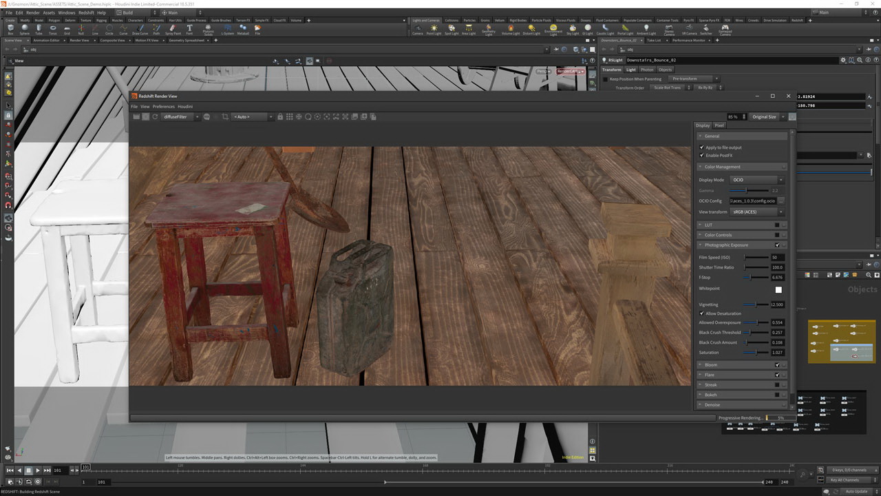Toggle Bloom enable checkbox
The height and width of the screenshot is (496, 881).
(777, 364)
